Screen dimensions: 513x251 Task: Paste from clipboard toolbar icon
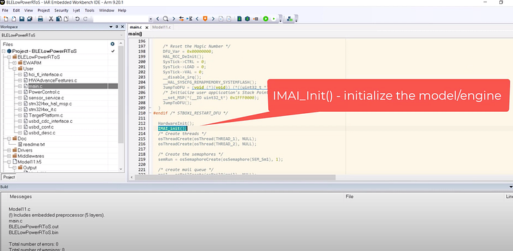(x=66, y=19)
